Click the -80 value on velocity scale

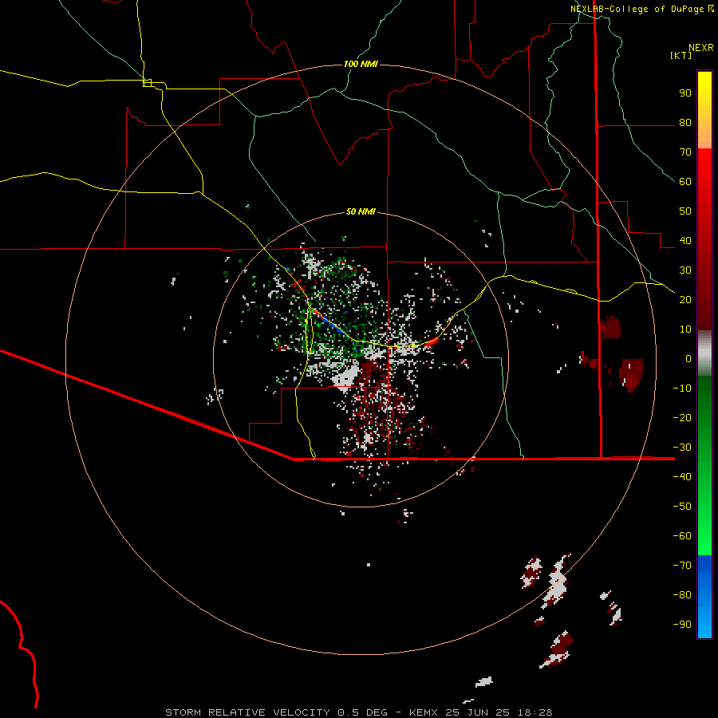tap(682, 595)
